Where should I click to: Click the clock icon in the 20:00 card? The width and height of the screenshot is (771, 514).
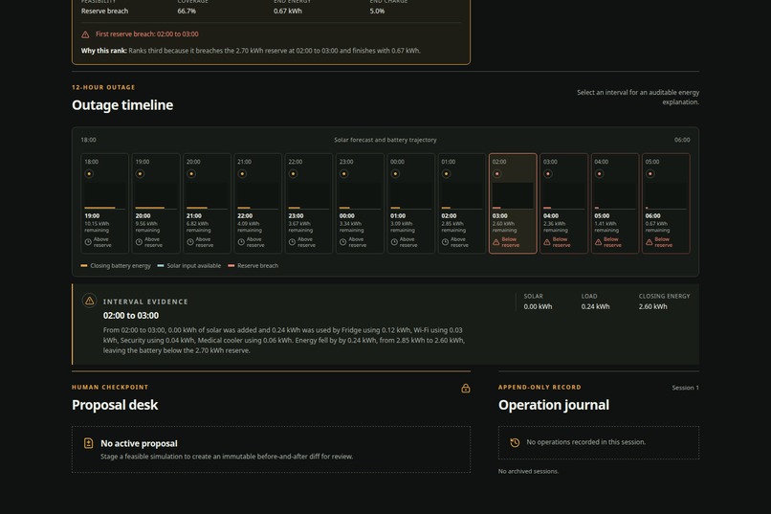(x=190, y=242)
